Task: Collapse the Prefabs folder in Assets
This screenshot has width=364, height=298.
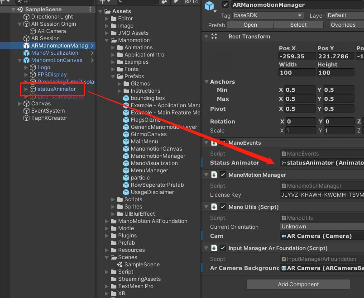Action: [113, 76]
